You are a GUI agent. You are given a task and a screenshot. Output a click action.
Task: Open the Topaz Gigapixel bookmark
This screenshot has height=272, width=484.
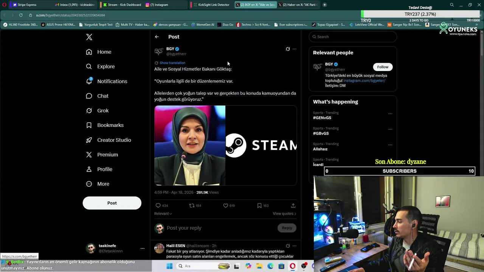(x=328, y=25)
